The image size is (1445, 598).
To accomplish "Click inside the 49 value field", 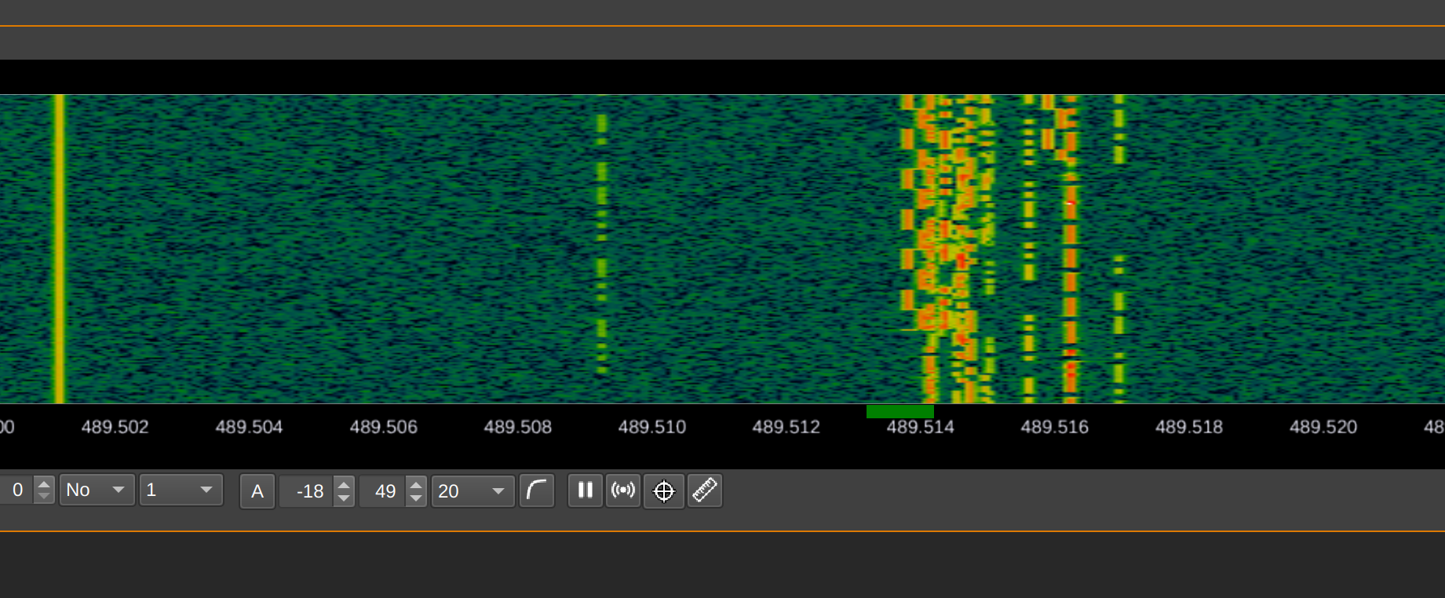I will click(x=383, y=491).
